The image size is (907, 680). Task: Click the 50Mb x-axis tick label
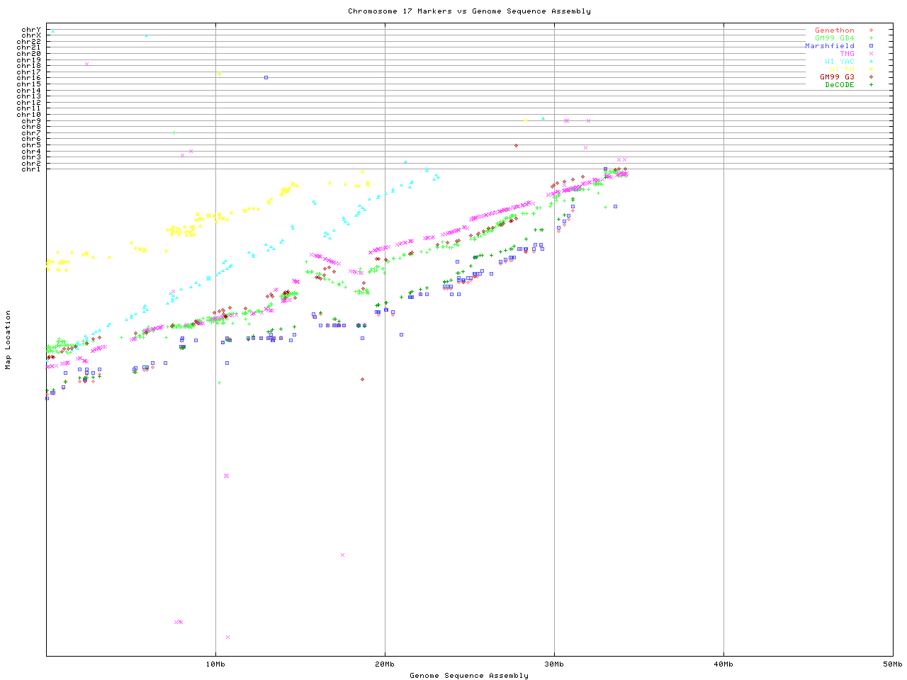tap(892, 664)
